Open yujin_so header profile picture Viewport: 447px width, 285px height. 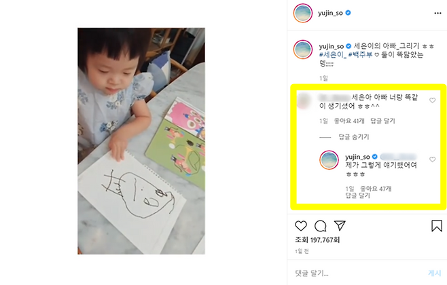point(303,13)
